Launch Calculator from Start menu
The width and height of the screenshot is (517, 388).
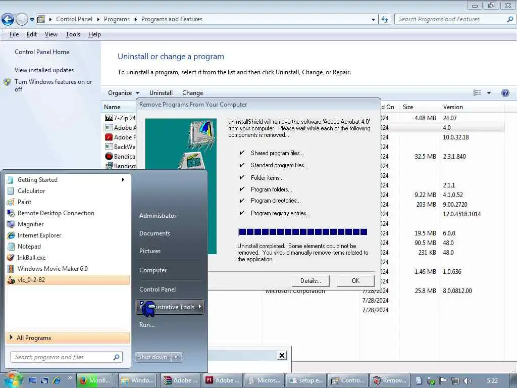tap(68, 190)
